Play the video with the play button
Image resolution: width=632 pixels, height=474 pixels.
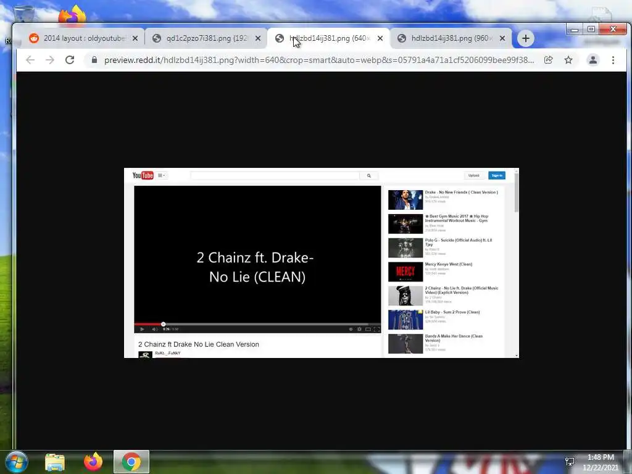(142, 330)
